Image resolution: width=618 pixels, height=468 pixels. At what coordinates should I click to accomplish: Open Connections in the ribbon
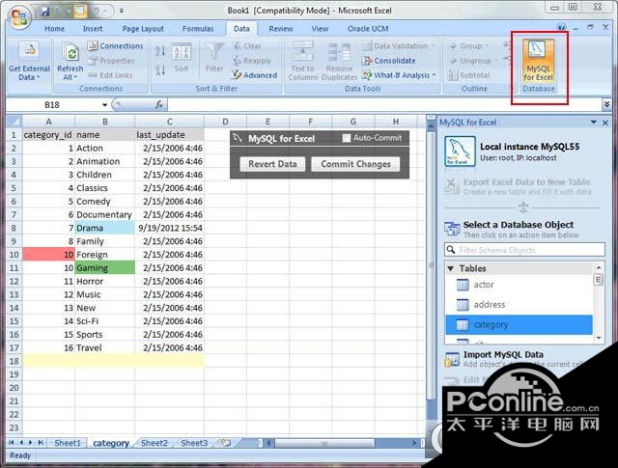[x=116, y=46]
